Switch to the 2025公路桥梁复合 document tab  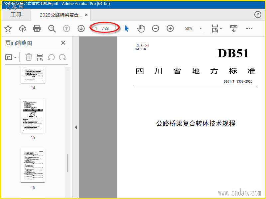click(61, 15)
